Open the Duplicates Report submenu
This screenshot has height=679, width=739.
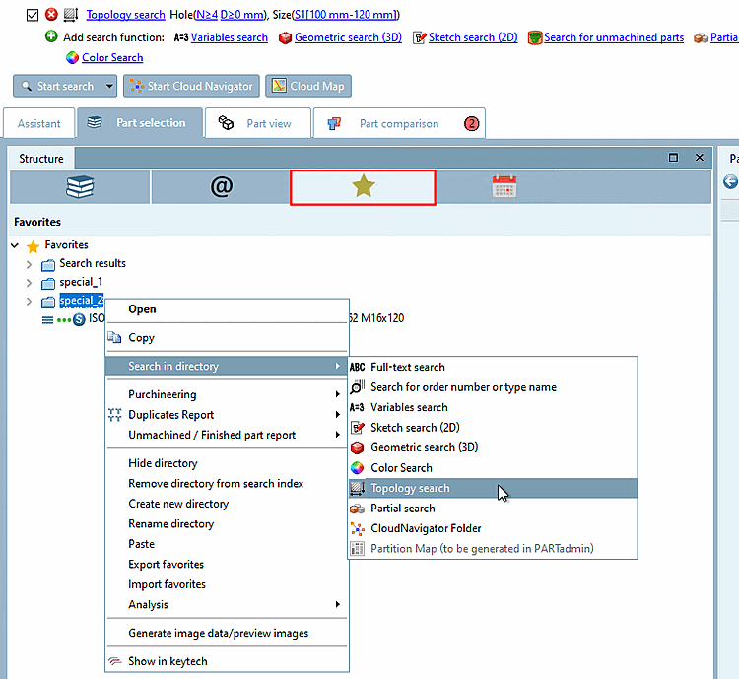[227, 415]
